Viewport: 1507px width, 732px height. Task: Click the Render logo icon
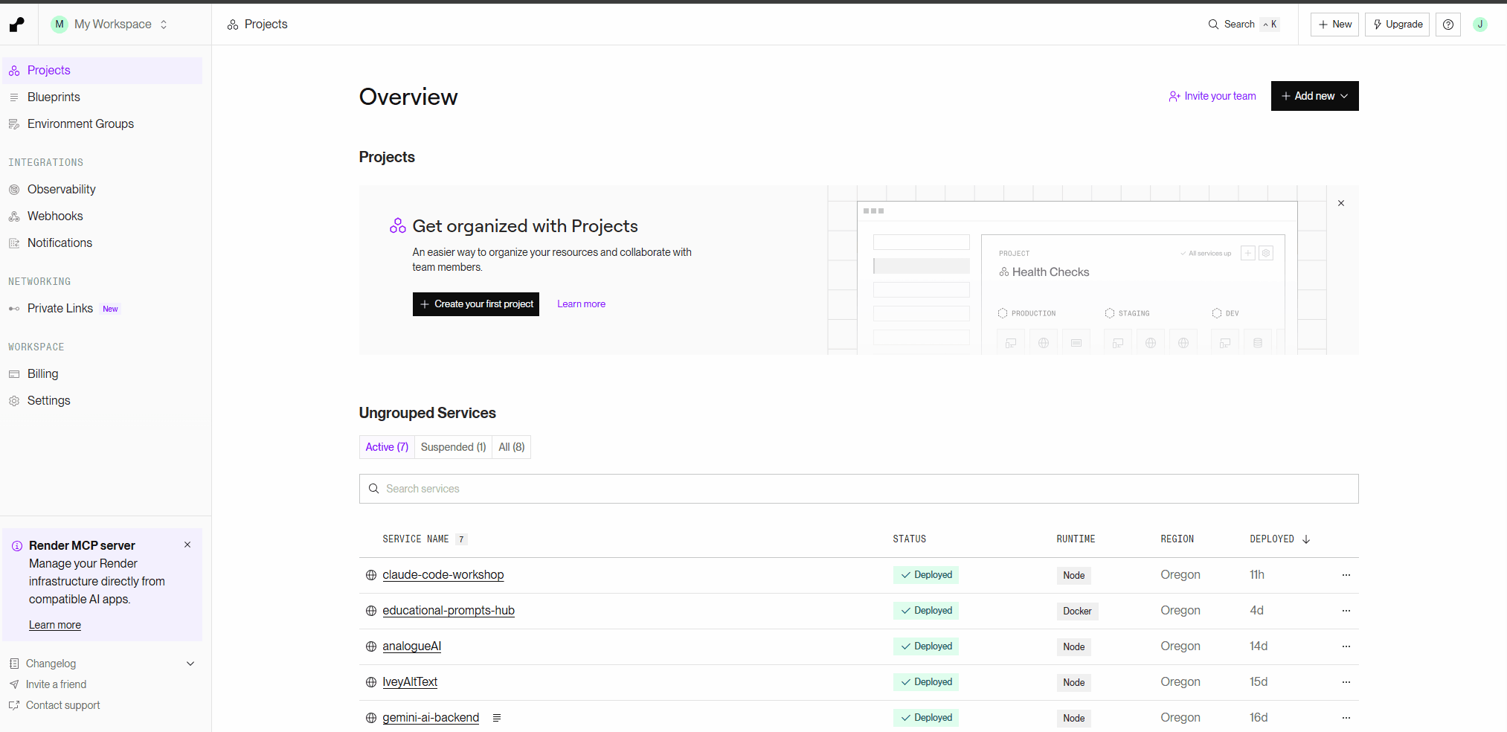[16, 25]
